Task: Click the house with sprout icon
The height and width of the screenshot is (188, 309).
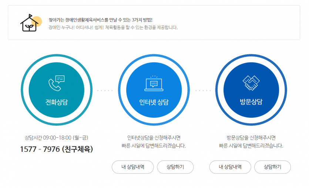Action: pos(29,23)
